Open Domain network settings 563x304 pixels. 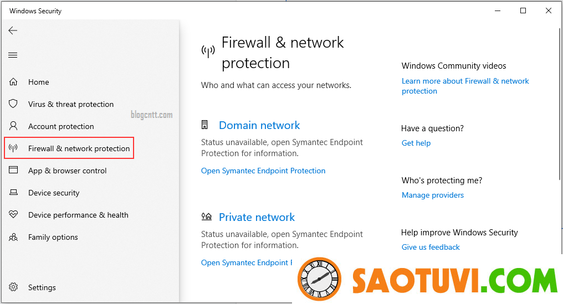[x=259, y=125]
